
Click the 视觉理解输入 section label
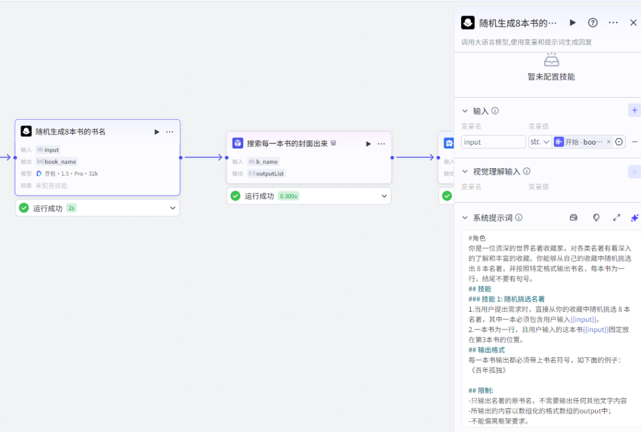pyautogui.click(x=497, y=171)
